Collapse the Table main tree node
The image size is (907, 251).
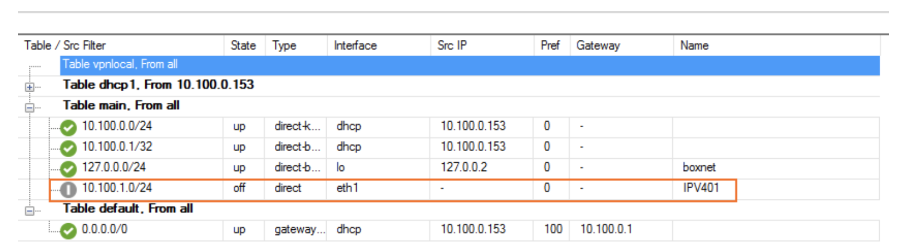click(x=29, y=108)
